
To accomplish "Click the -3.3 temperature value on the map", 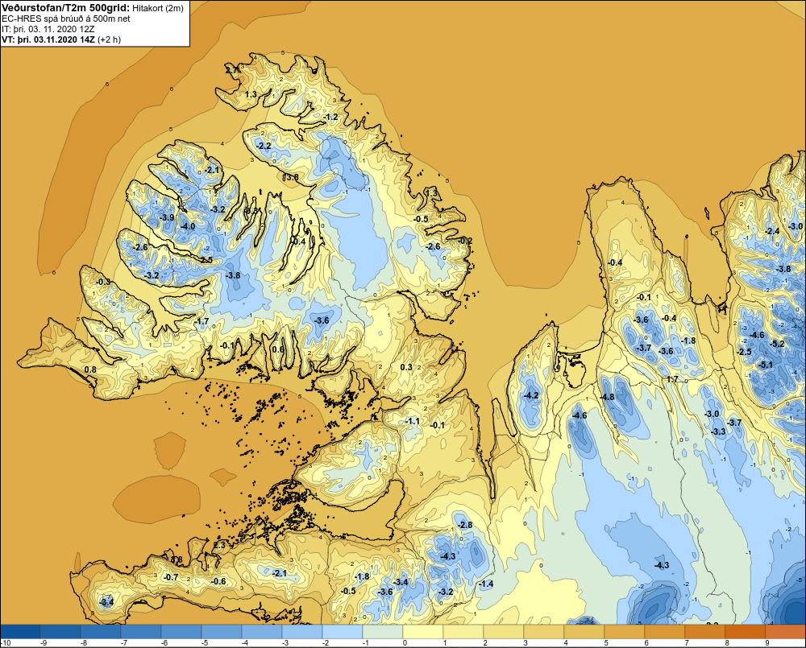I will 718,431.
